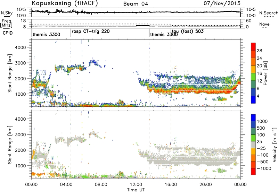Image resolution: width=278 pixels, height=192 pixels.
Task: Click the -25 tick on Velocity colorbar
Action: [261, 148]
